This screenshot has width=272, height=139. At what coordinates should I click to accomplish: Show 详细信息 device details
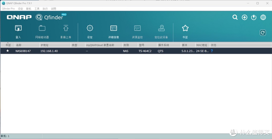point(114,28)
